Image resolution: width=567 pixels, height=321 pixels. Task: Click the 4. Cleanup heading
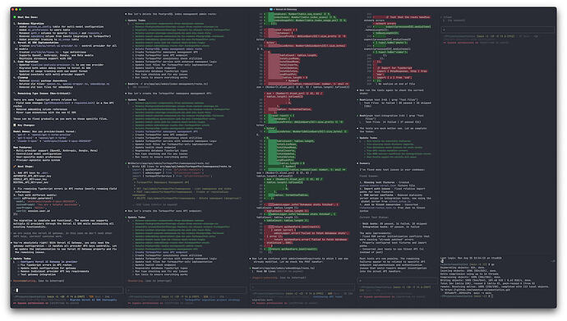tap(21, 77)
